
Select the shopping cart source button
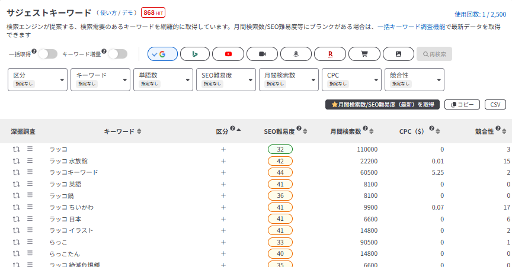pos(364,54)
